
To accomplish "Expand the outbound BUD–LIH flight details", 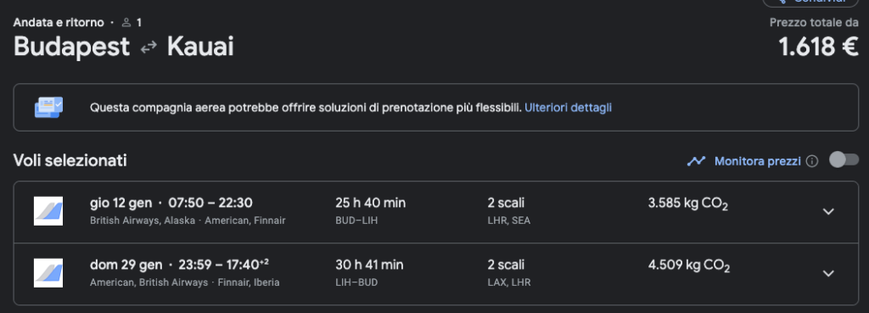I will tap(828, 211).
